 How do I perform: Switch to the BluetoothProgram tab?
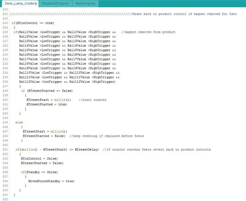pos(55,3)
